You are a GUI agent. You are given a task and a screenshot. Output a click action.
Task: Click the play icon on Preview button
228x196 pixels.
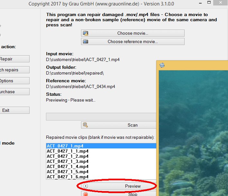pyautogui.click(x=86, y=186)
